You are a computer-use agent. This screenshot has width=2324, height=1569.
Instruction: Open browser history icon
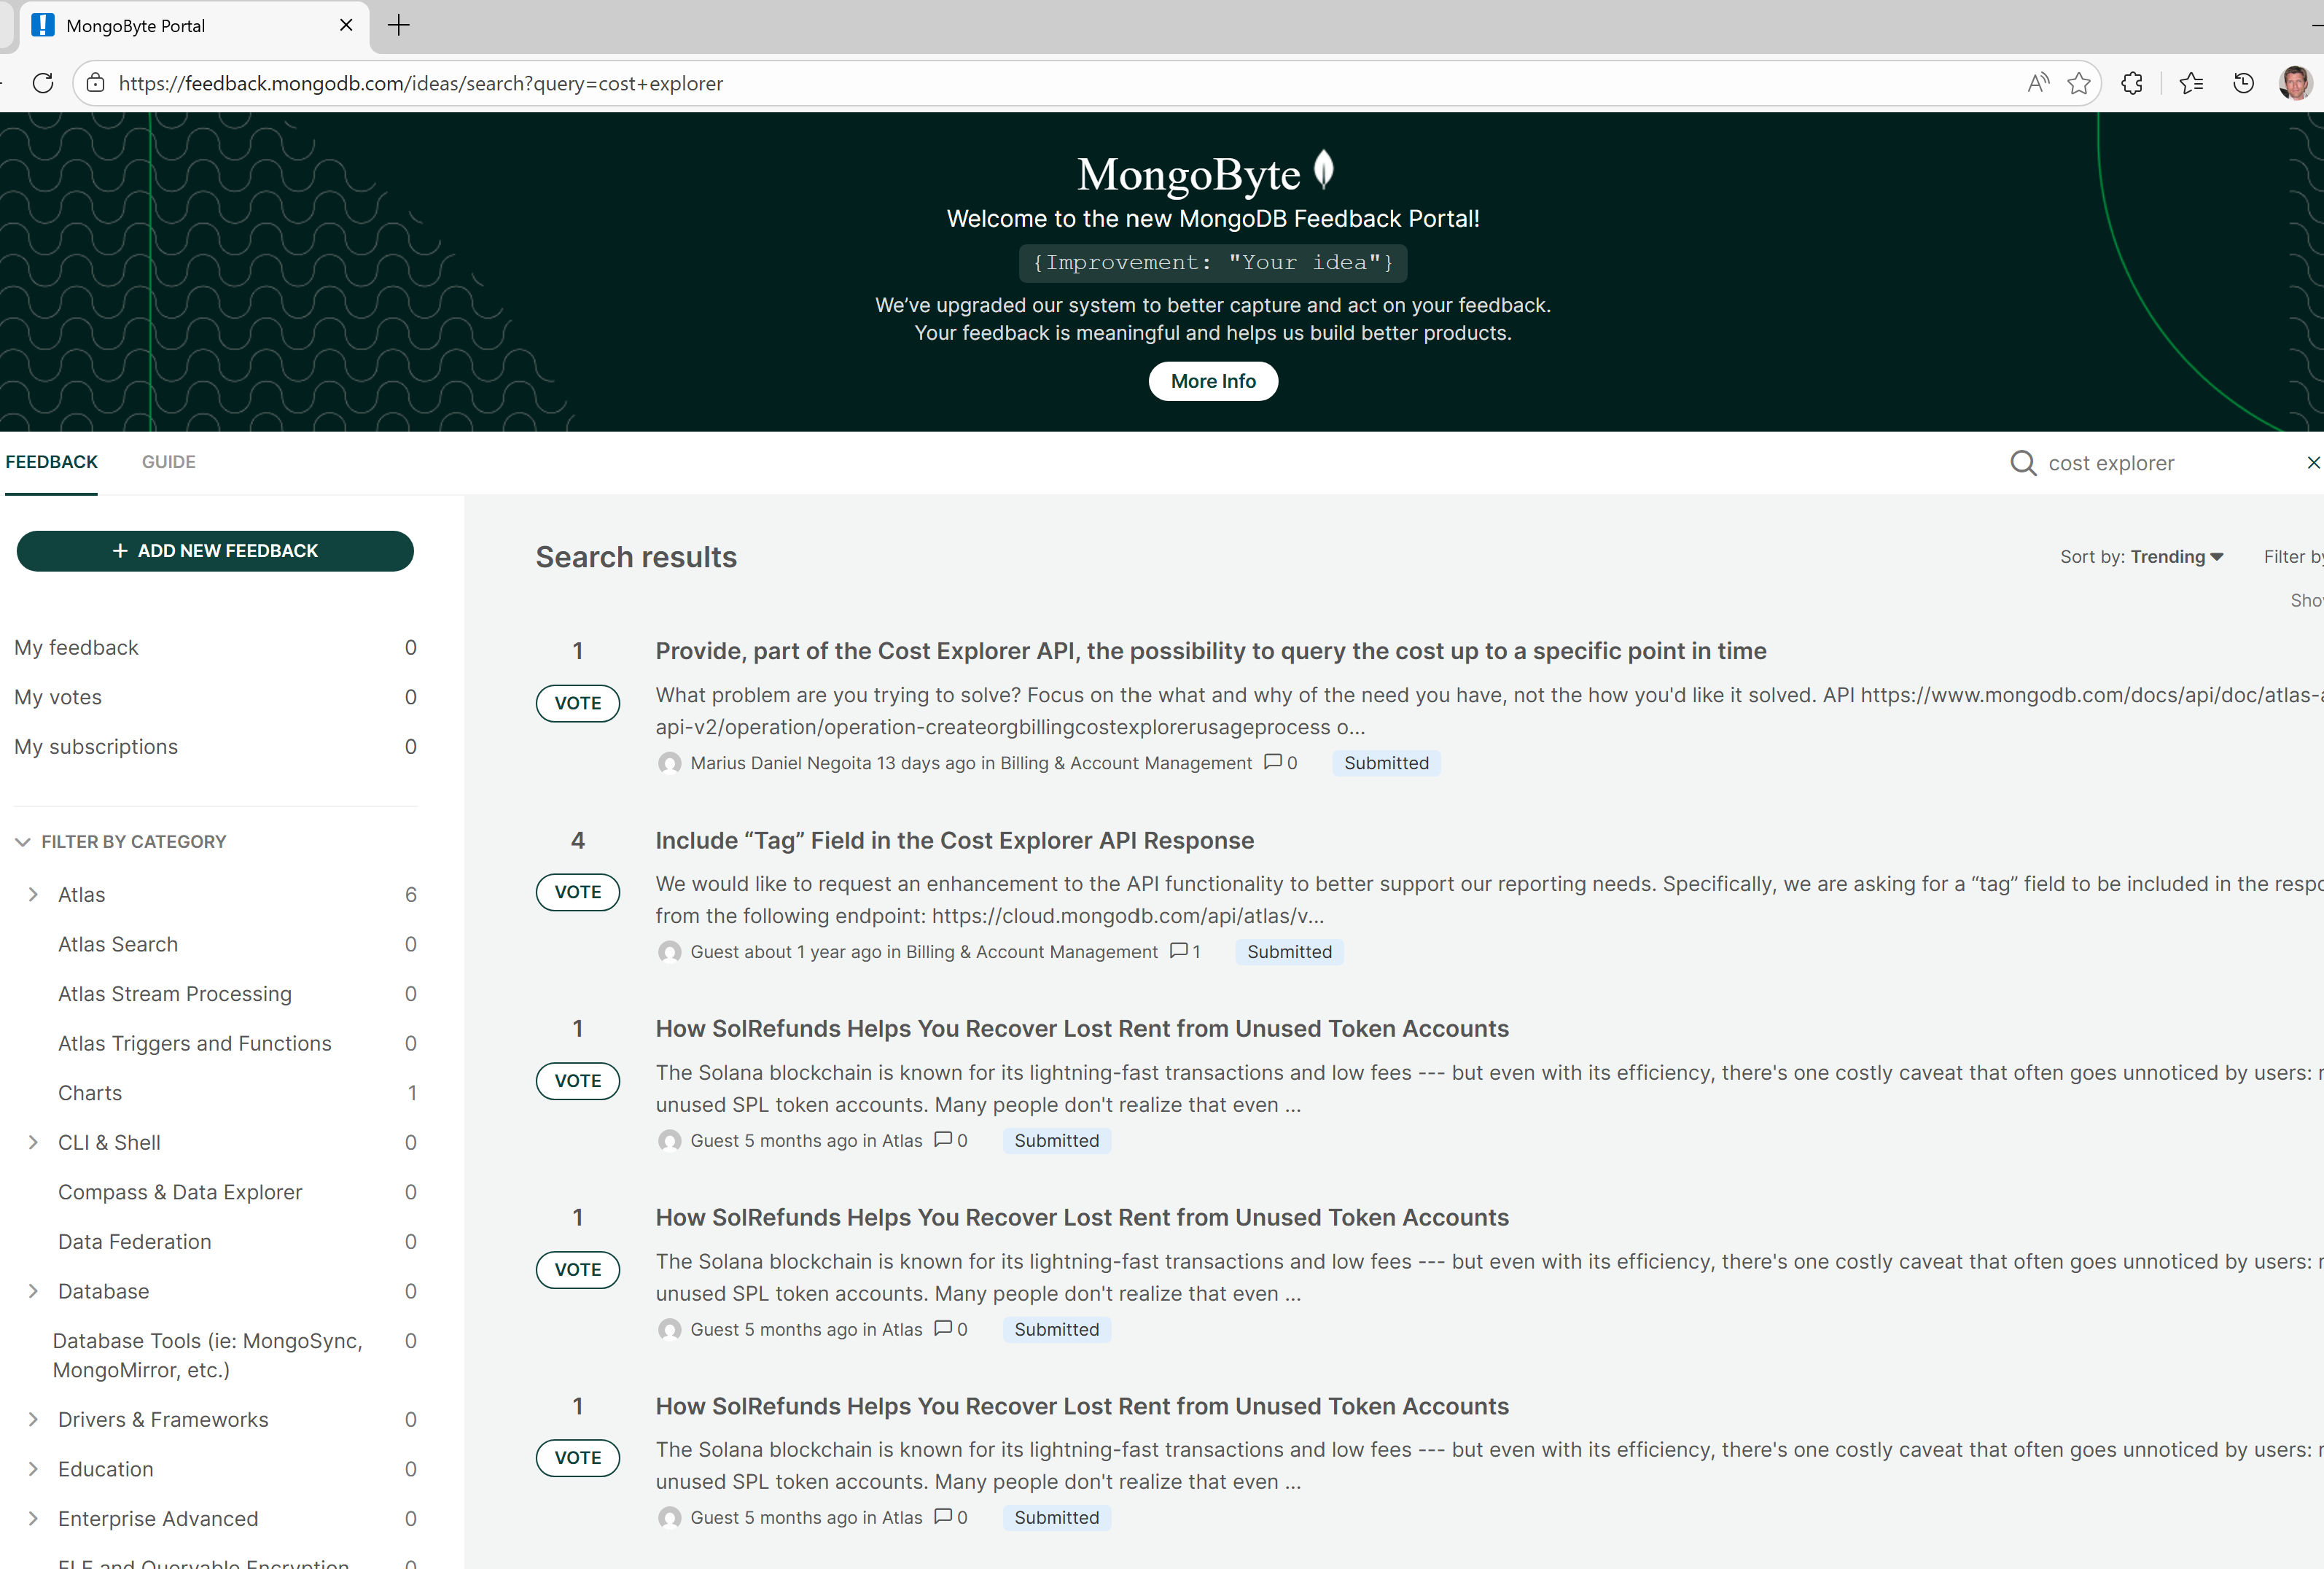pyautogui.click(x=2243, y=83)
